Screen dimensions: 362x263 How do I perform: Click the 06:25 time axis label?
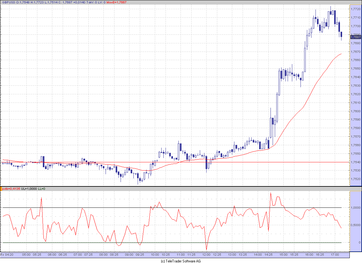[62, 254]
